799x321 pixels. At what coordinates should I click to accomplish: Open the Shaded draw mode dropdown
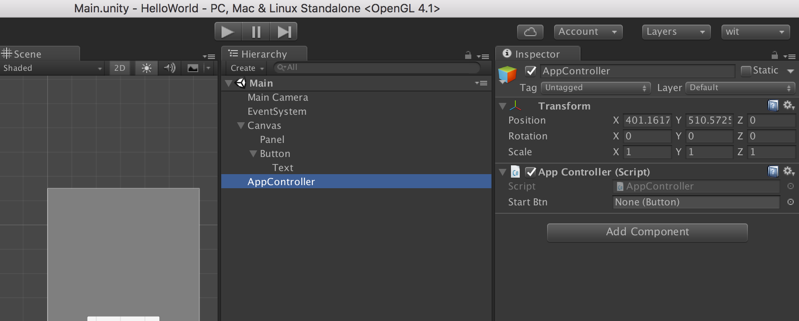[x=52, y=68]
